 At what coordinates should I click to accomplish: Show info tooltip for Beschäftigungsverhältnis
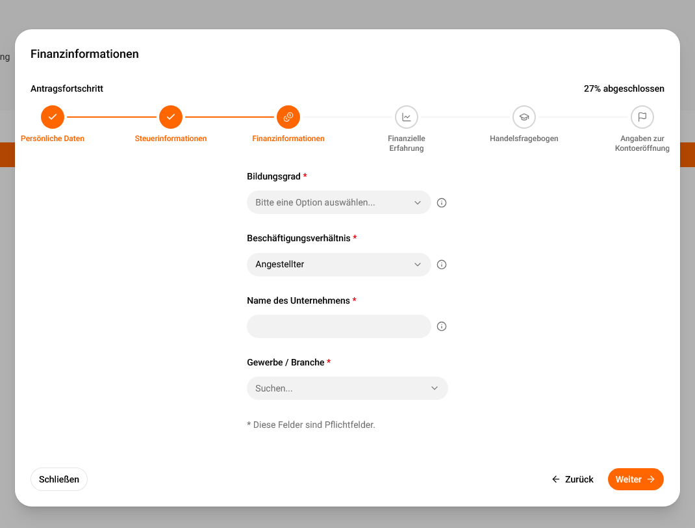click(442, 265)
